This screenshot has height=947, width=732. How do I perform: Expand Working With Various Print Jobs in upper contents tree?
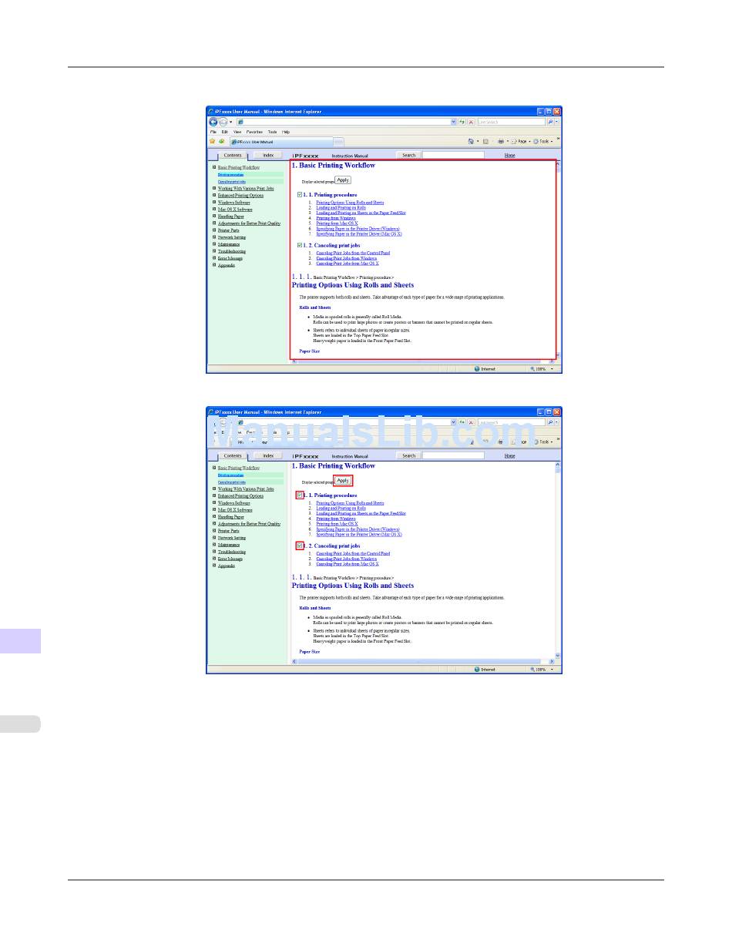pyautogui.click(x=214, y=188)
